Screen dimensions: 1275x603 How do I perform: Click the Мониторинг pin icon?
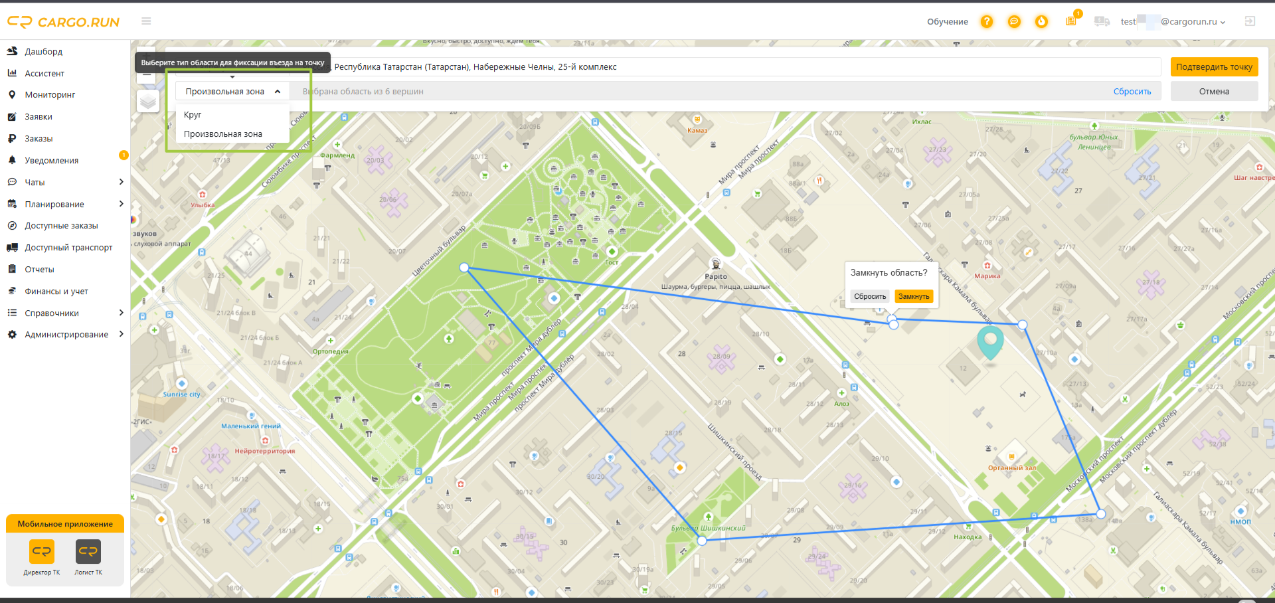tap(12, 95)
